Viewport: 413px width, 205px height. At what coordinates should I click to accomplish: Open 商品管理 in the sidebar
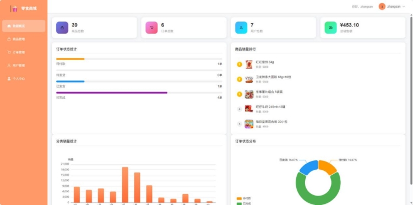pos(24,39)
